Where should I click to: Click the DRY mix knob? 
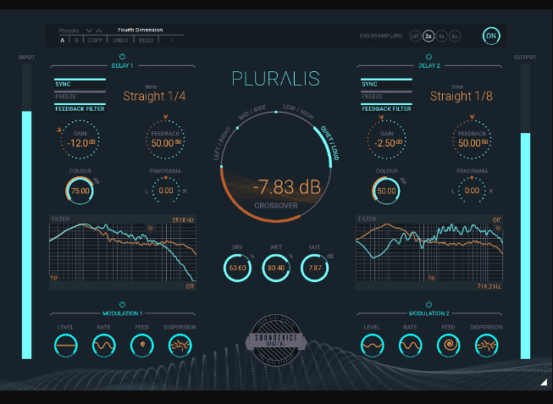(x=237, y=268)
